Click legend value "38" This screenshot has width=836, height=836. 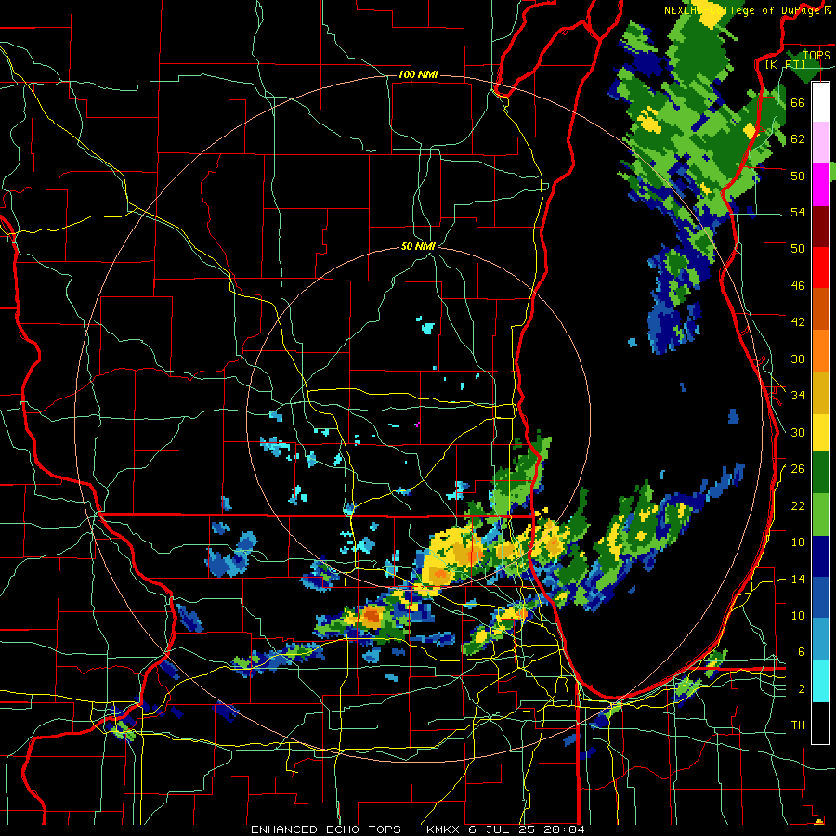coord(798,359)
